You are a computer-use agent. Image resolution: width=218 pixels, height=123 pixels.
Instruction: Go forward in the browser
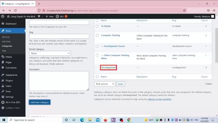click(10, 11)
